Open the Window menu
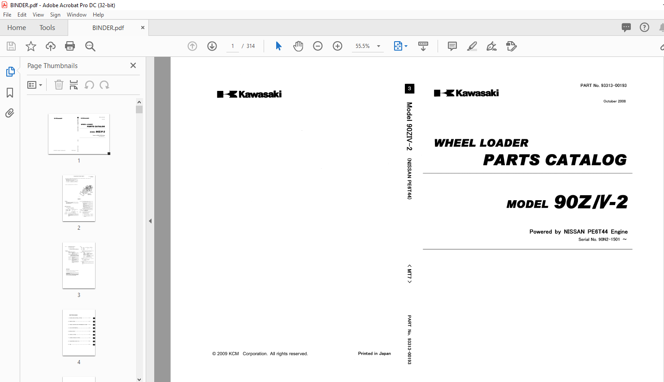The height and width of the screenshot is (382, 664). click(77, 15)
